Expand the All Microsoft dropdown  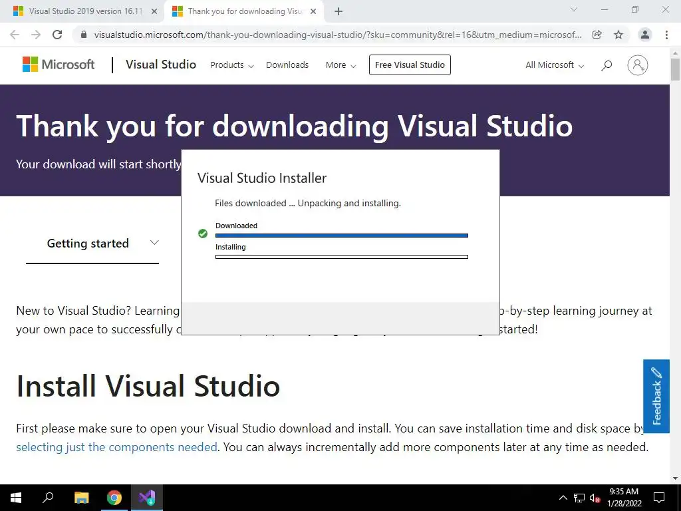(555, 65)
